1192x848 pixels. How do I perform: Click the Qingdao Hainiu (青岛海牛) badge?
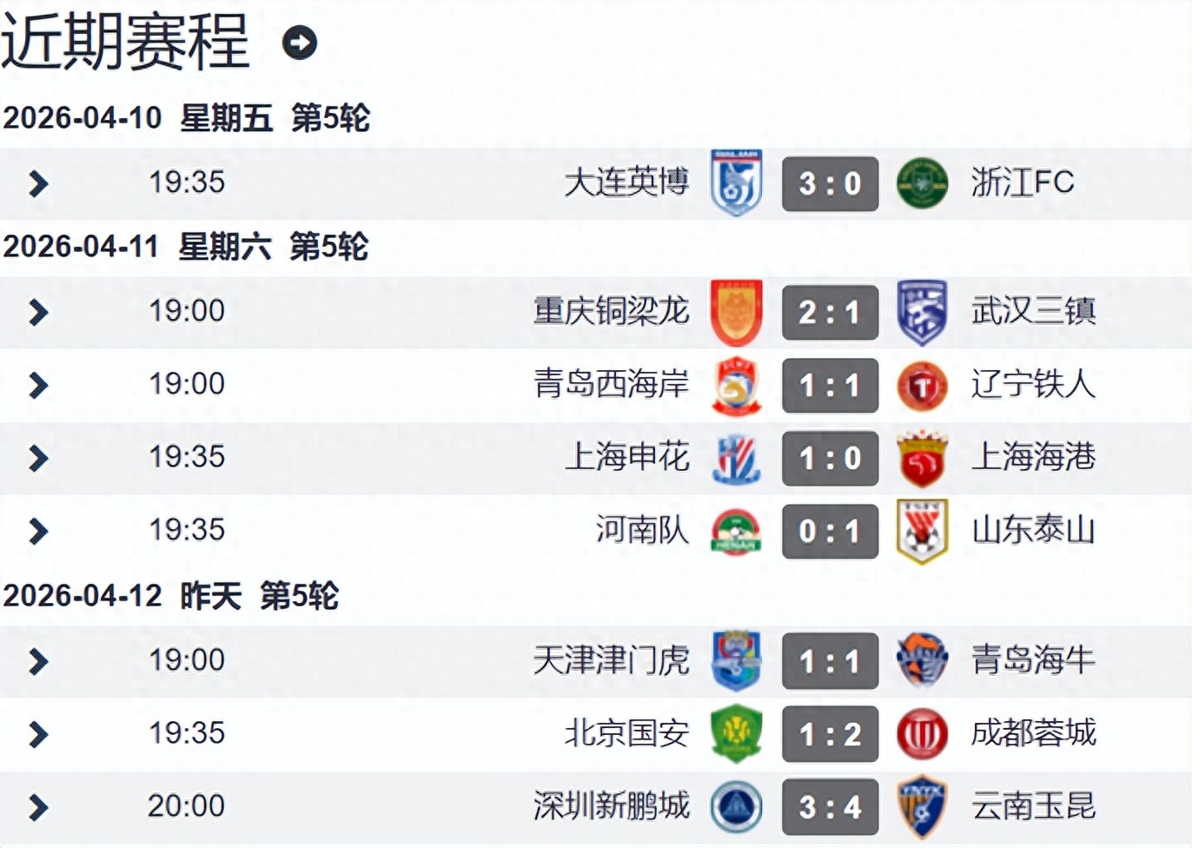(923, 660)
